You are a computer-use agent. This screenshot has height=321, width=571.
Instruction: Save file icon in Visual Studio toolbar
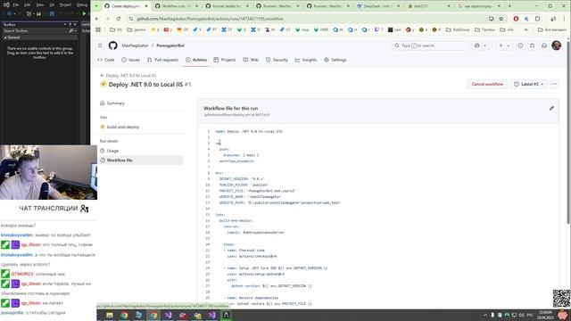coord(52,13)
